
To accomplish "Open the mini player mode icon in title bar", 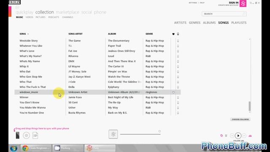I will coord(251,3).
